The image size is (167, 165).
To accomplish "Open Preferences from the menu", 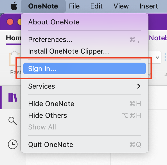I will (50, 40).
